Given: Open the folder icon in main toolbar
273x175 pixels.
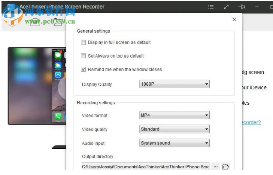Looking at the screenshot, I should click(x=58, y=22).
